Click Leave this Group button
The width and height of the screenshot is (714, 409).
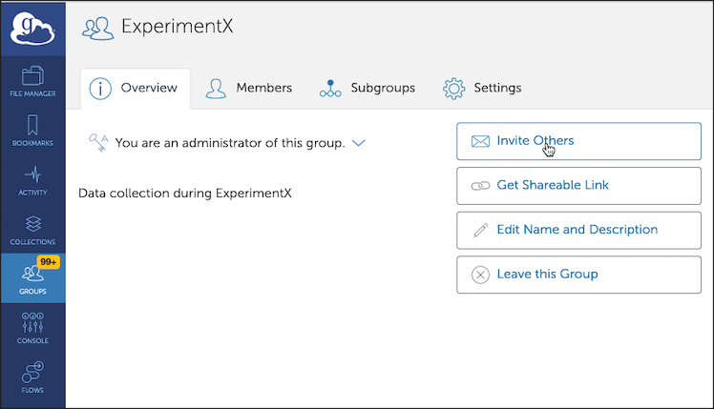click(x=578, y=275)
